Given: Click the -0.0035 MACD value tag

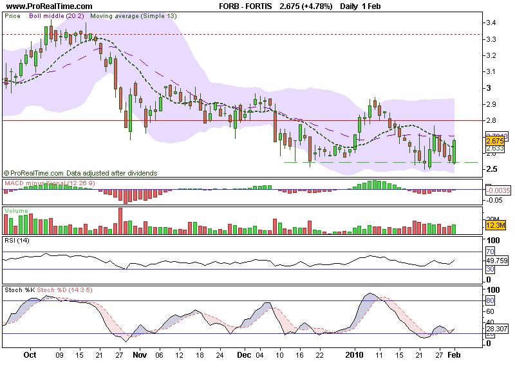Looking at the screenshot, I should pyautogui.click(x=498, y=190).
